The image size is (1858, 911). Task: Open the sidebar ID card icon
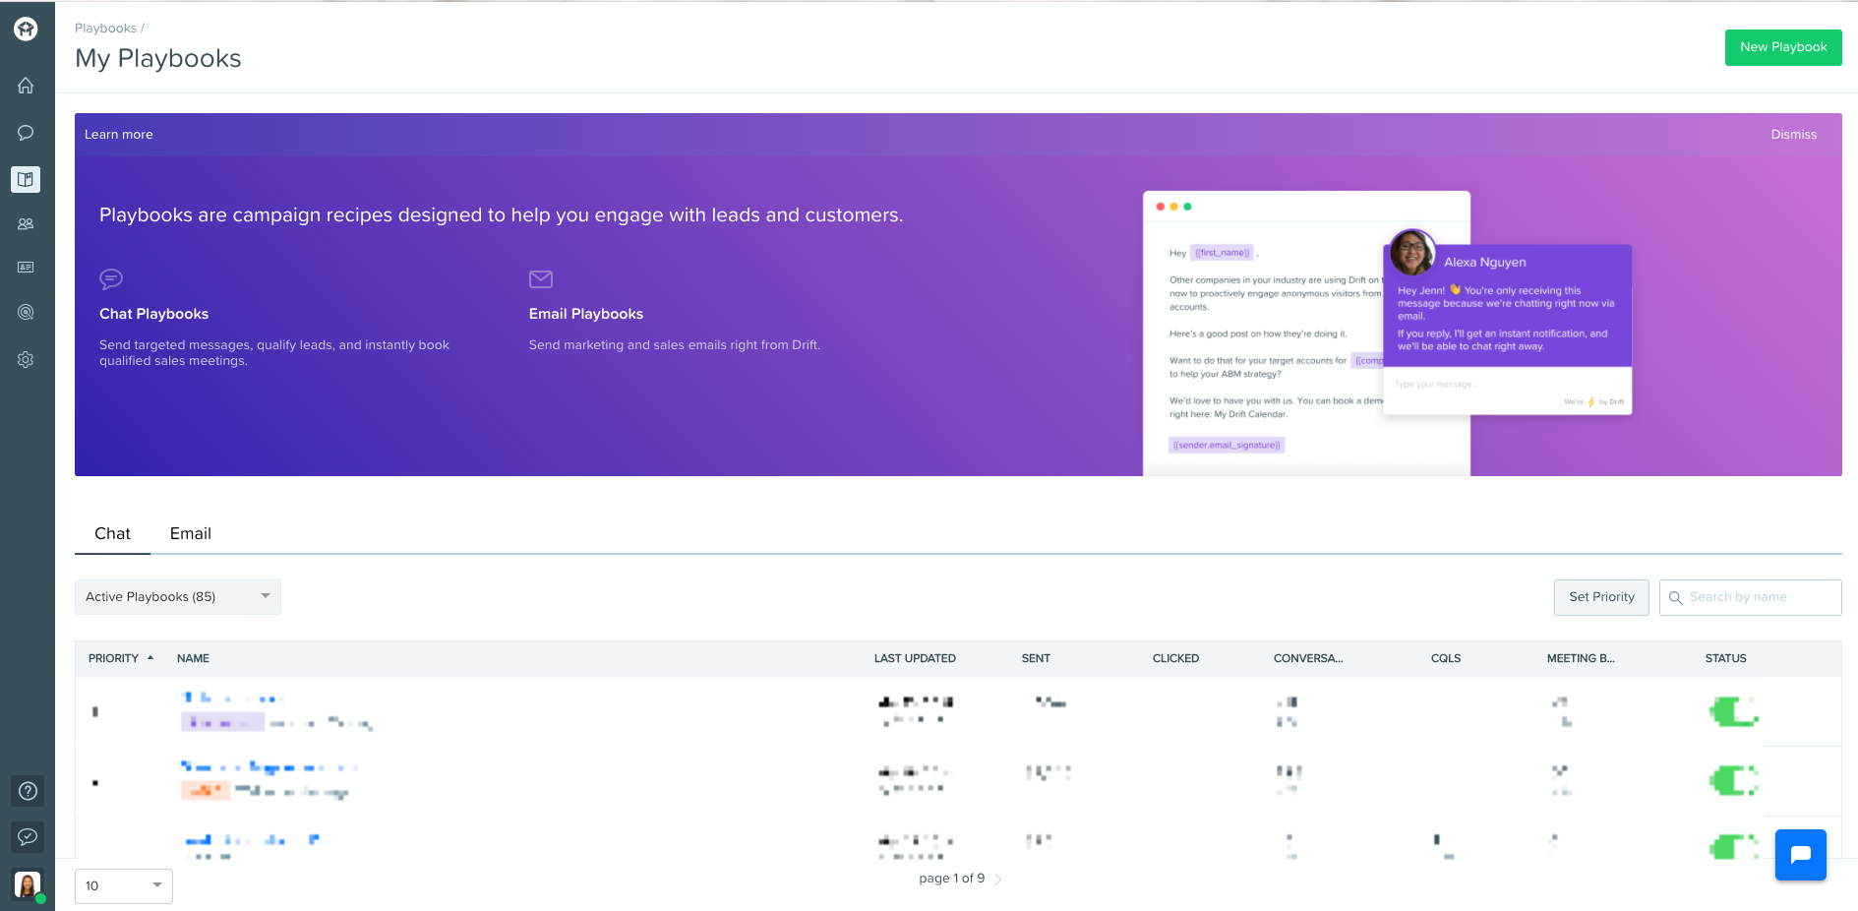[x=27, y=268]
